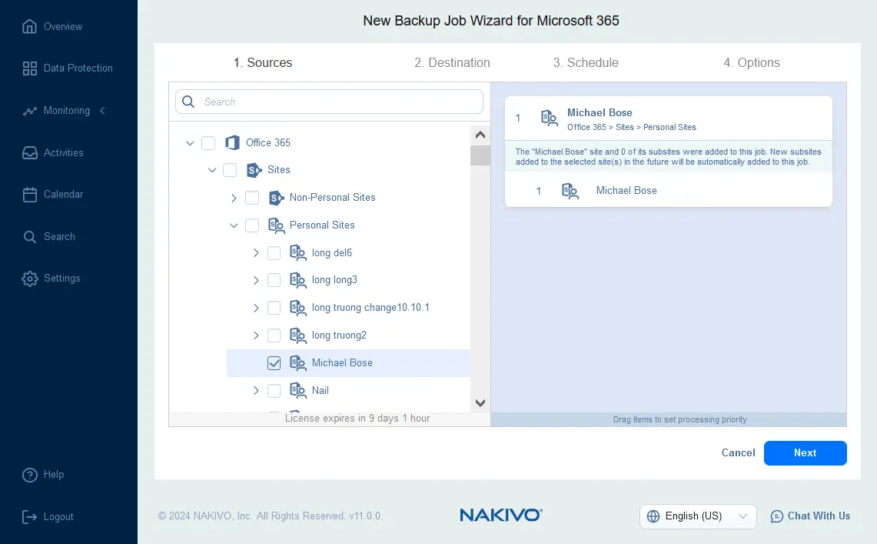The height and width of the screenshot is (544, 877).
Task: Expand the long del6 node
Action: [256, 253]
